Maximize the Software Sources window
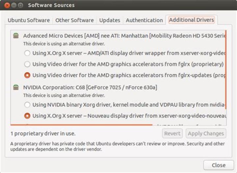 pyautogui.click(x=20, y=5)
